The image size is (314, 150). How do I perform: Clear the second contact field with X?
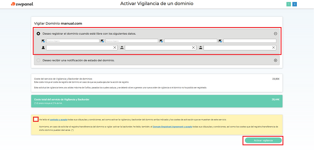click(193, 47)
